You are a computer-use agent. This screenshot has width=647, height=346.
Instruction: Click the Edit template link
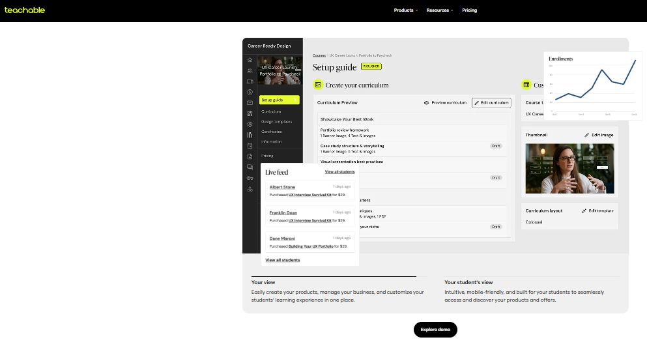[597, 211]
